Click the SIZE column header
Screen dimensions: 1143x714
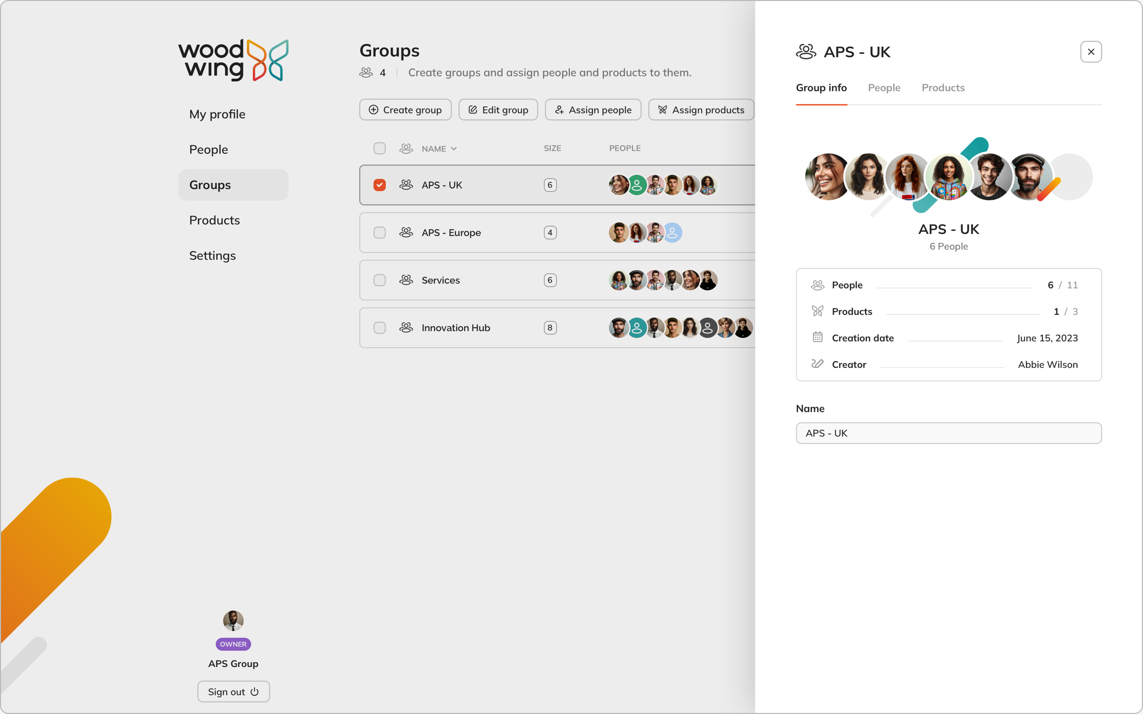[552, 149]
